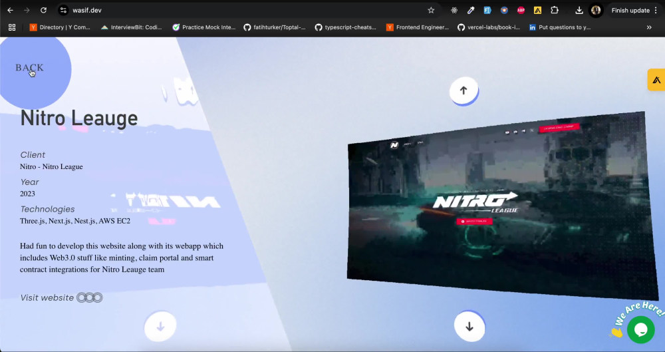Open the bookmarks bar apps grid
Screen dimensions: 665x352
[12, 27]
